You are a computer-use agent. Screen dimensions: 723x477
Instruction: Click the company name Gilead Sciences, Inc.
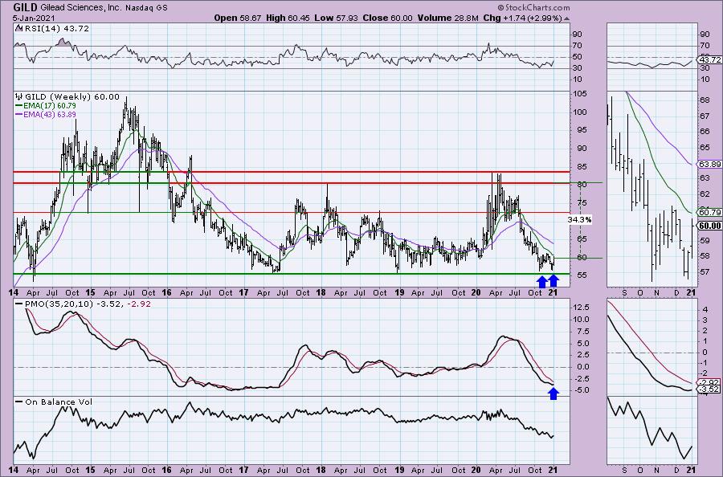coord(80,8)
